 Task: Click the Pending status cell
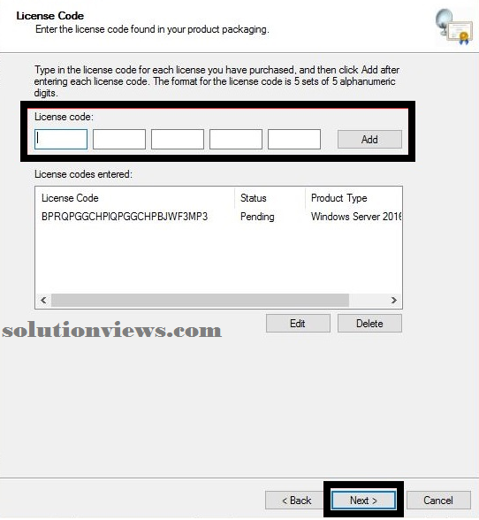point(257,217)
